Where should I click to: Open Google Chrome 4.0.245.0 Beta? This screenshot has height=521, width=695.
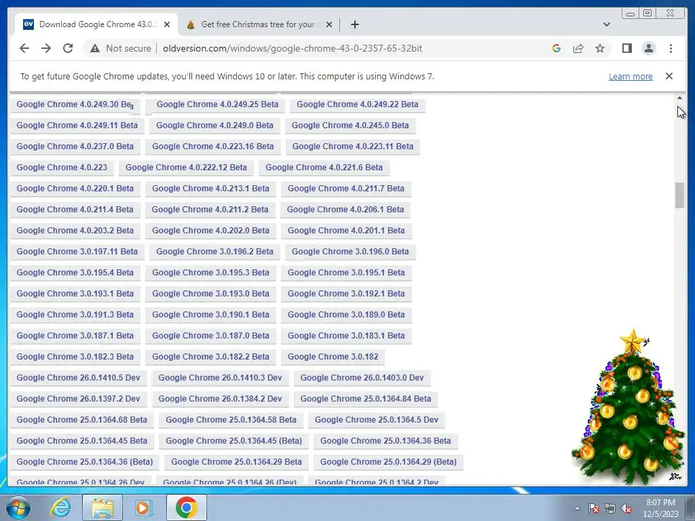[x=350, y=126]
